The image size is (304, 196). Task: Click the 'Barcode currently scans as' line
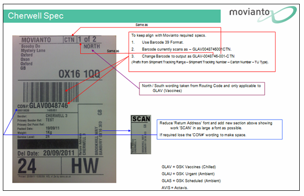point(186,49)
